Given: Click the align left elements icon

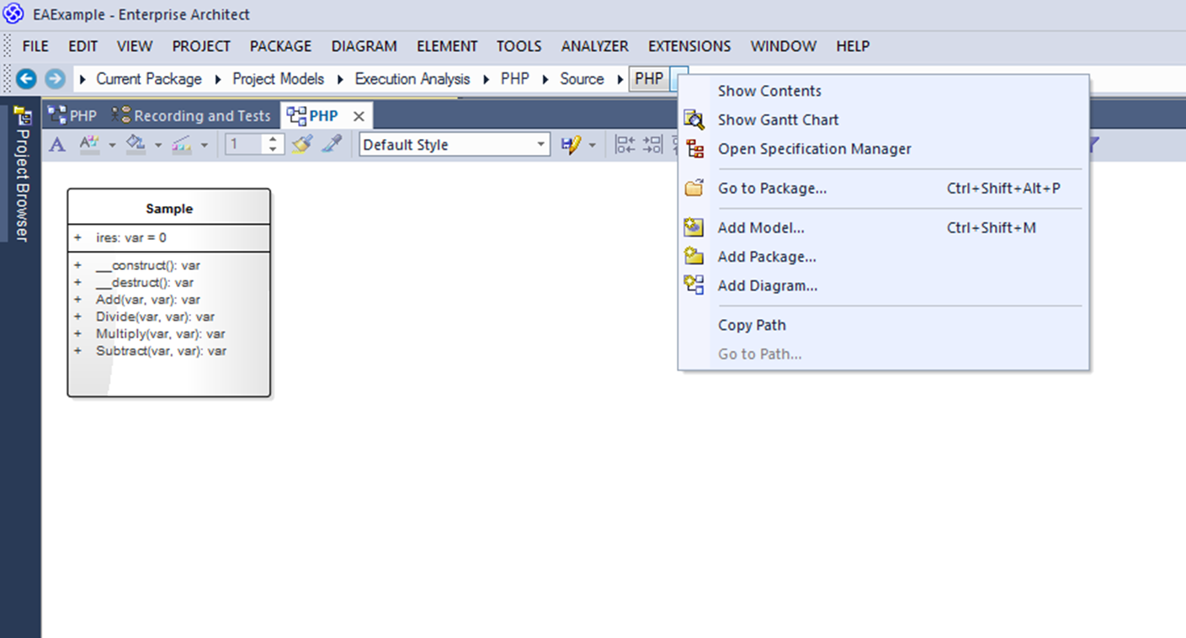Looking at the screenshot, I should click(x=625, y=145).
